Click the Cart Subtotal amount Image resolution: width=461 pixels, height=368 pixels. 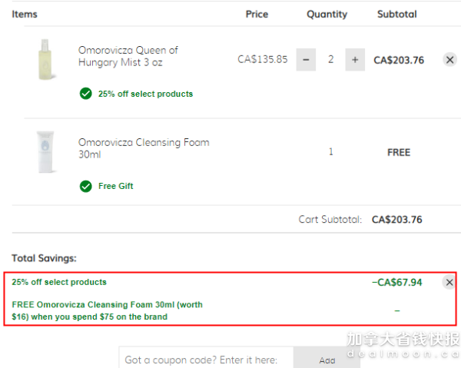pyautogui.click(x=397, y=220)
